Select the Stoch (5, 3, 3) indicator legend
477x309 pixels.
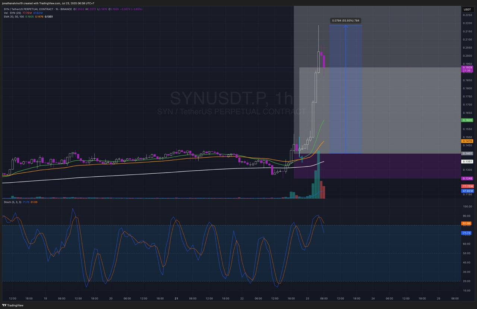coord(12,202)
